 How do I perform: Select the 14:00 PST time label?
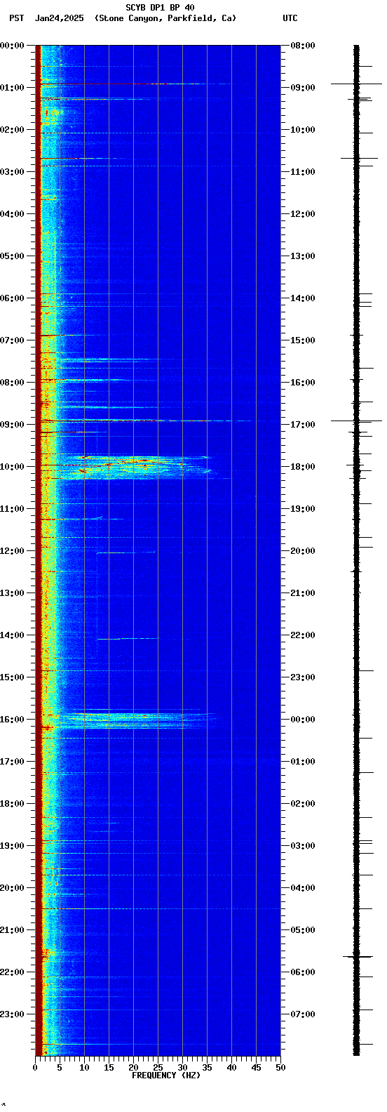12,635
